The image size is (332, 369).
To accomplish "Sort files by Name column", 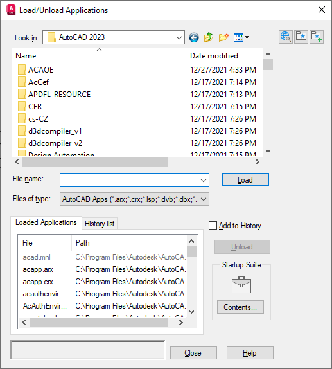I will point(98,56).
